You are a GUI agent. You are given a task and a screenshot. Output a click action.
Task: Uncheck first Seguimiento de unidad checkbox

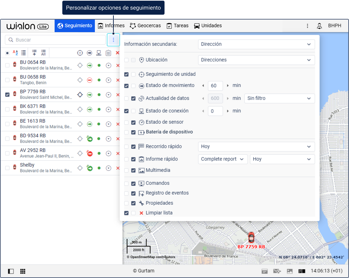pyautogui.click(x=126, y=74)
